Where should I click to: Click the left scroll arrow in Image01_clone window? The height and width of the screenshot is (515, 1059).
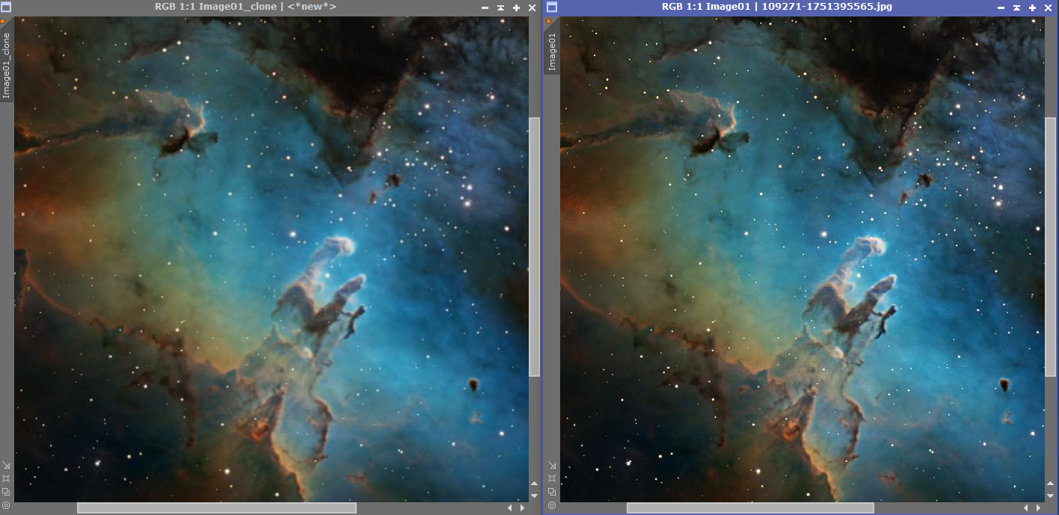tap(511, 508)
